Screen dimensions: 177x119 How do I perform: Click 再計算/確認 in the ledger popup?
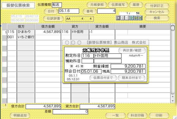point(132,50)
